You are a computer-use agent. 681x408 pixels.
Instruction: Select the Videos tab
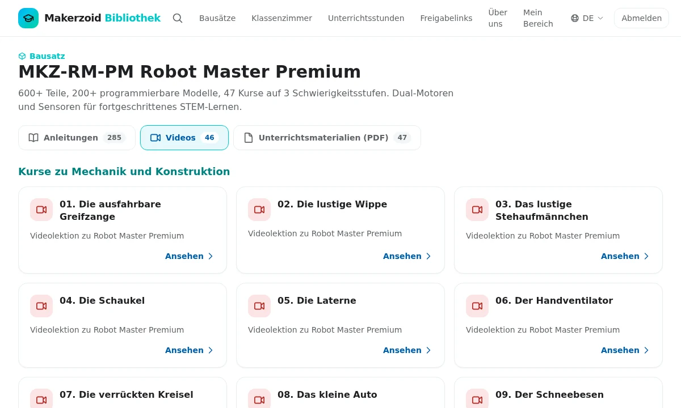tap(184, 138)
